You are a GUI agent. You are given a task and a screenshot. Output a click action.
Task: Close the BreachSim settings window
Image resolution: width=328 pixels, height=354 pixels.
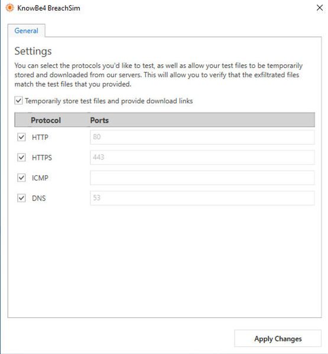[x=319, y=8]
